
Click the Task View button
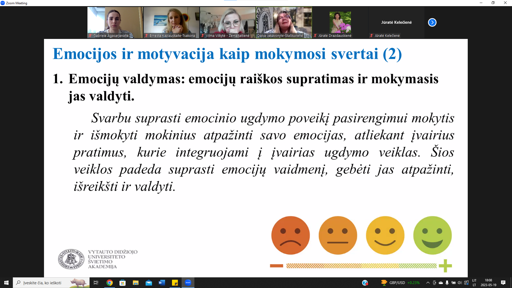tap(96, 283)
